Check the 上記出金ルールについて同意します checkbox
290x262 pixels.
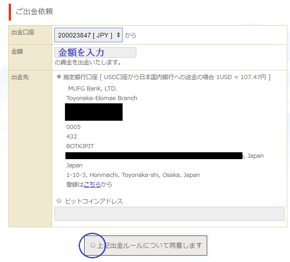click(93, 245)
